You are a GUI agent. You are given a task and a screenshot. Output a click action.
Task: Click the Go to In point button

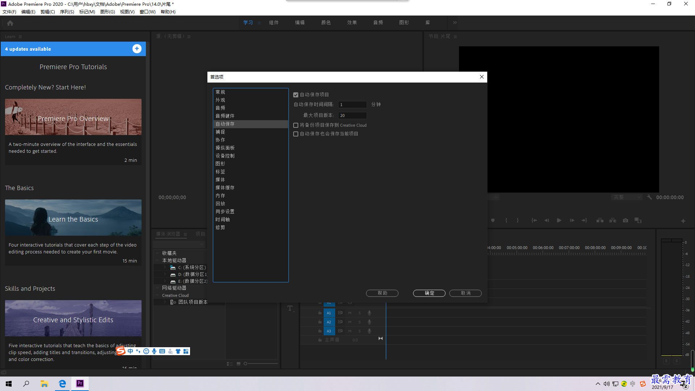534,220
